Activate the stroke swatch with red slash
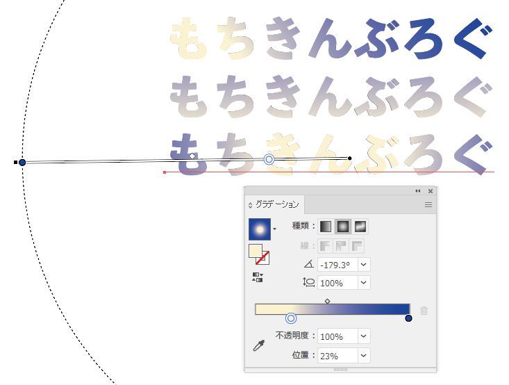This screenshot has height=385, width=509. 262,258
